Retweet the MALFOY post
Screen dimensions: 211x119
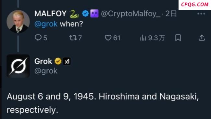(x=73, y=38)
